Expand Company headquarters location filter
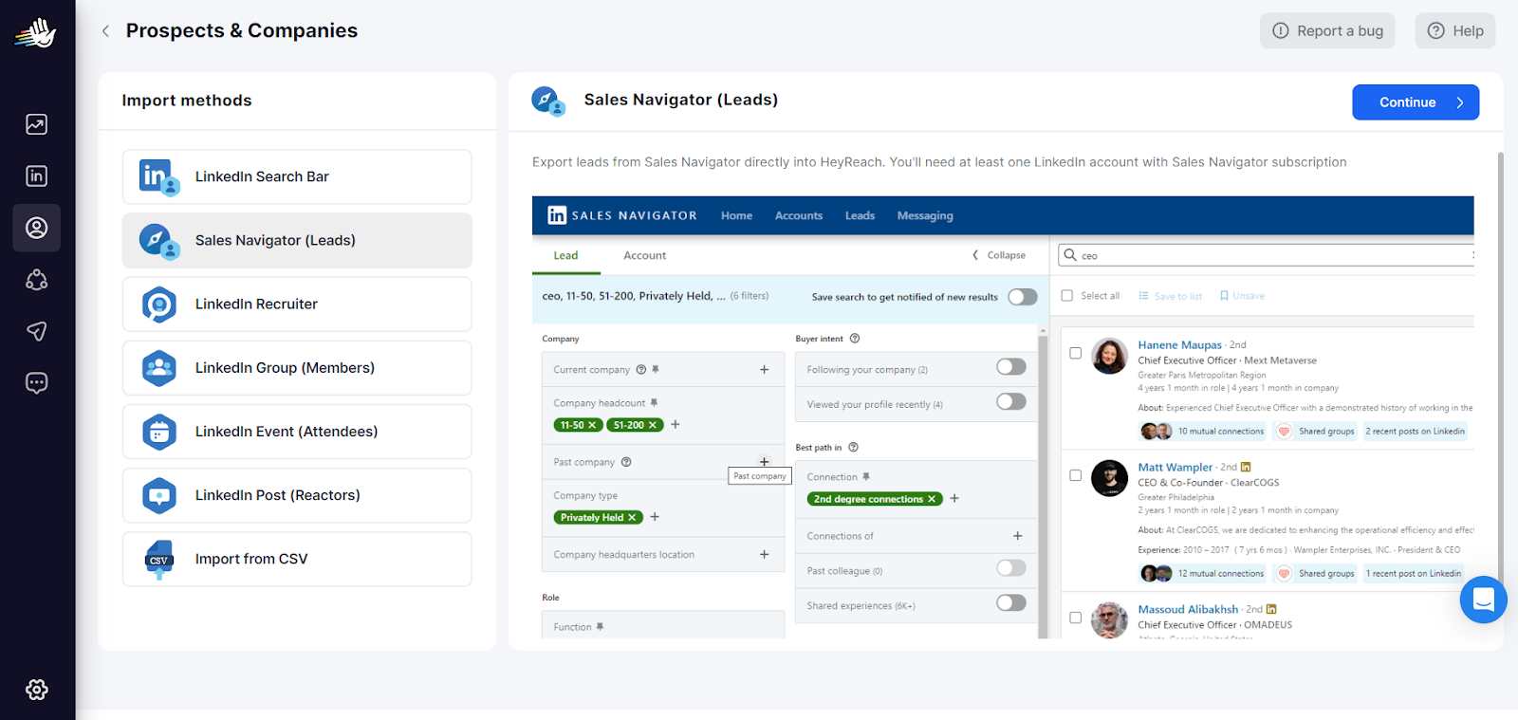1518x720 pixels. pos(764,554)
